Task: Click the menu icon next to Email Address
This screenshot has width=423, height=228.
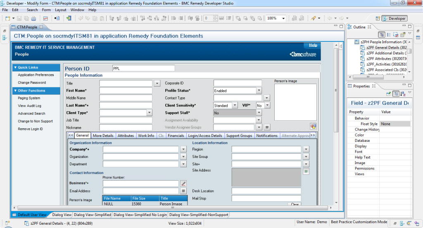Action: [183, 191]
